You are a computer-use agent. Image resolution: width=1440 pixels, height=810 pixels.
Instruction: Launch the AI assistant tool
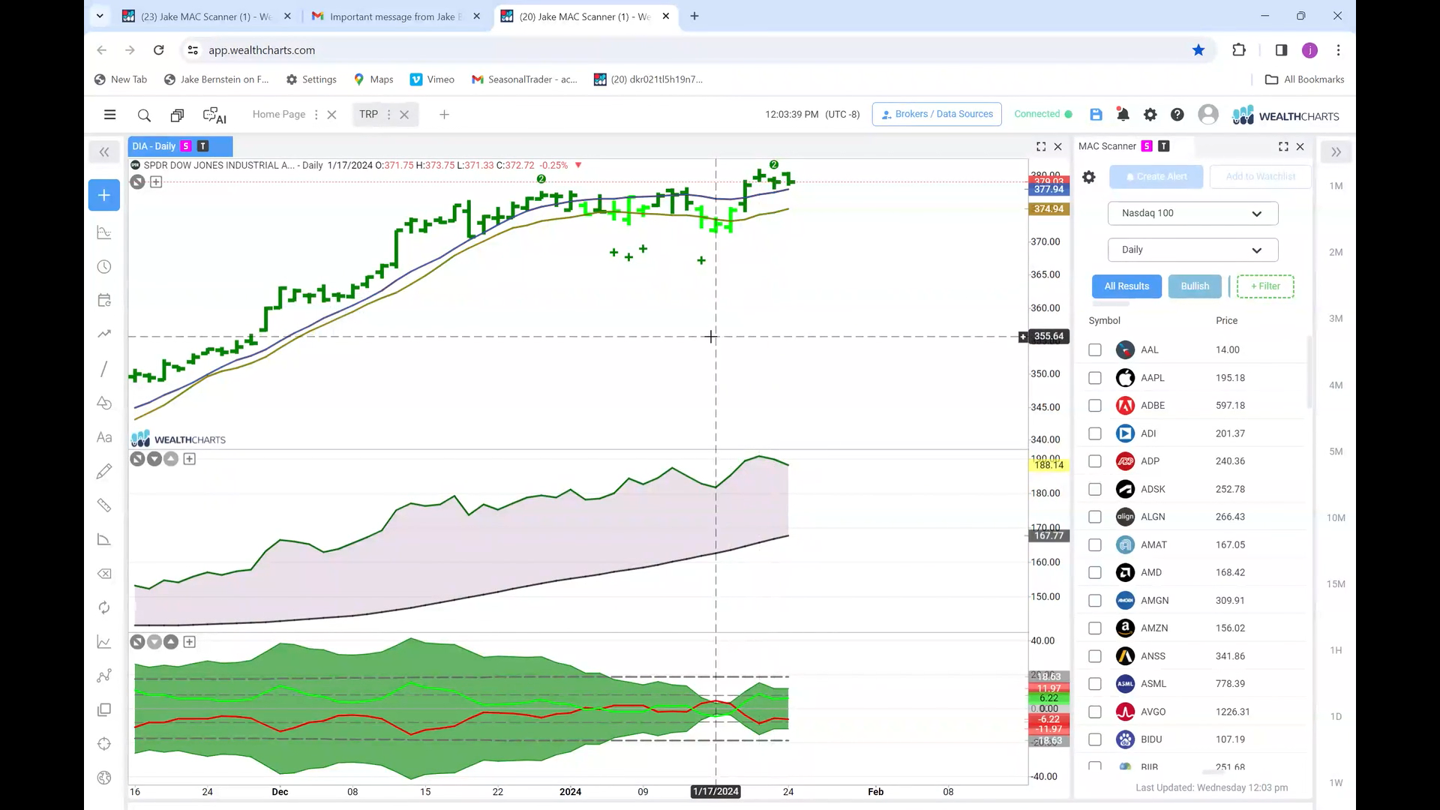pos(214,115)
